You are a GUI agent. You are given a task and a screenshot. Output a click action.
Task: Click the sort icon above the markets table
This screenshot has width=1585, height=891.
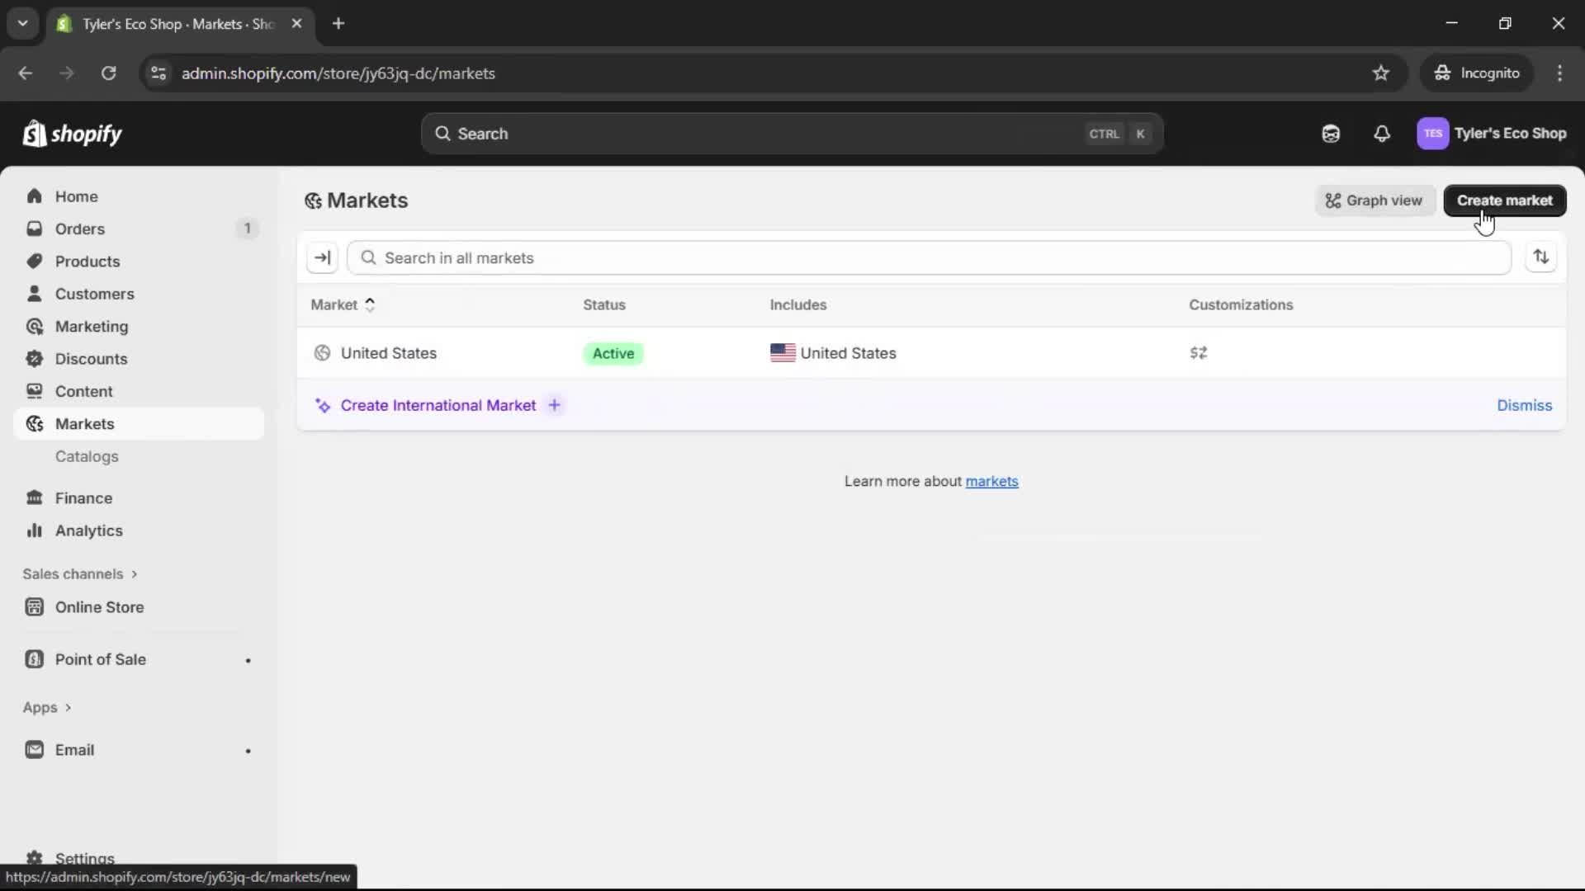coord(1542,257)
